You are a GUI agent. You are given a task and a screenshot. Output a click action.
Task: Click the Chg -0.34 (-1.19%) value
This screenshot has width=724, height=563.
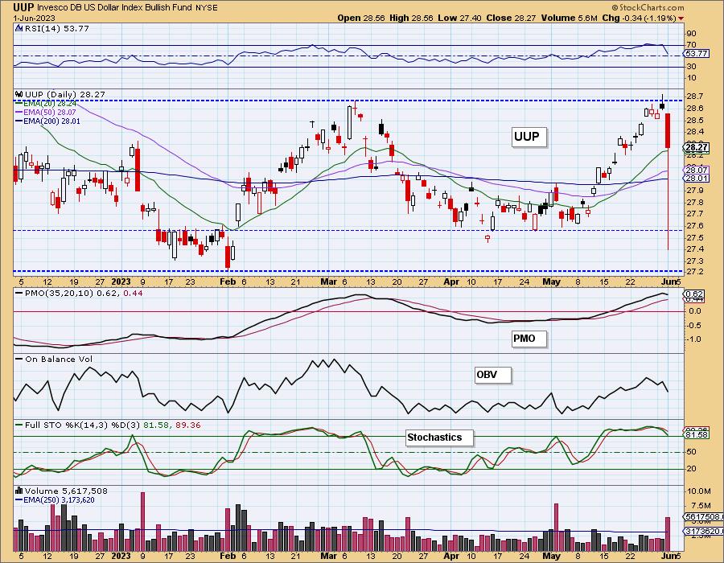[x=639, y=18]
